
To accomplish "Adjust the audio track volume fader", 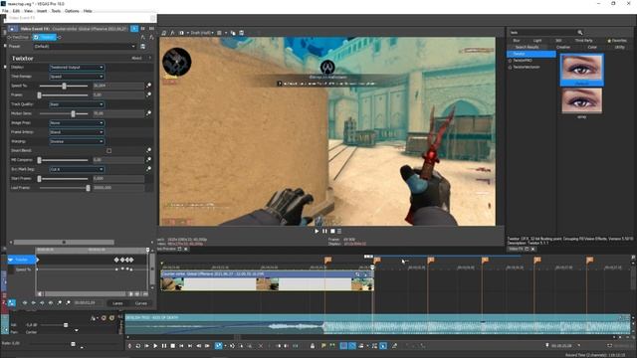I will tap(66, 325).
